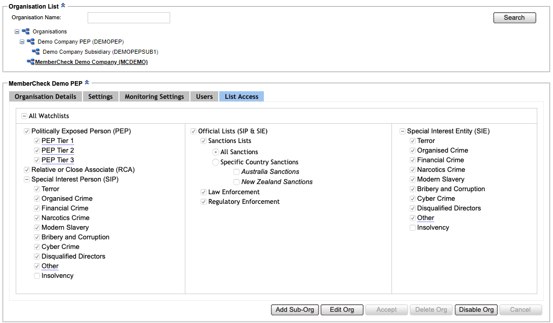
Task: Toggle Official Lists (SIP & SIE) checkbox
Action: click(193, 131)
